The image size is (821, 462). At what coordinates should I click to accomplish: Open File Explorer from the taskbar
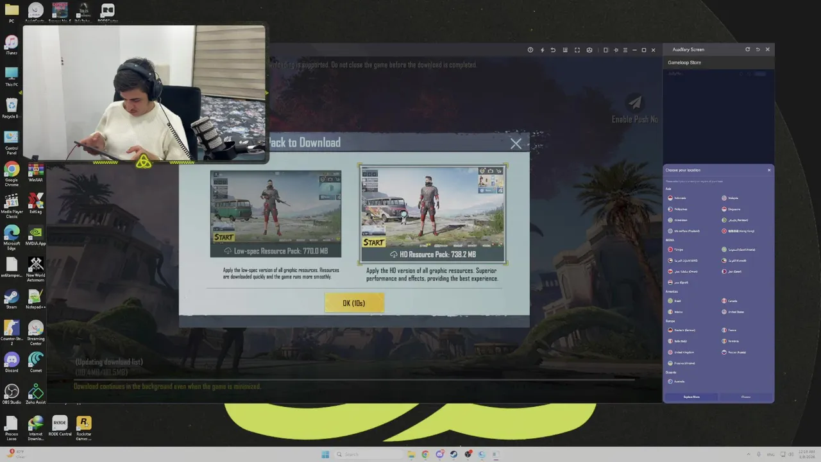(x=411, y=454)
